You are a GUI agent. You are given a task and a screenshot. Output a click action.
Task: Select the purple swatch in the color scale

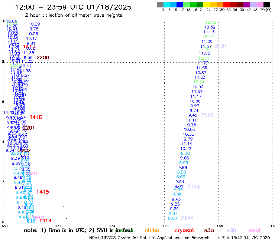(x=247, y=4)
